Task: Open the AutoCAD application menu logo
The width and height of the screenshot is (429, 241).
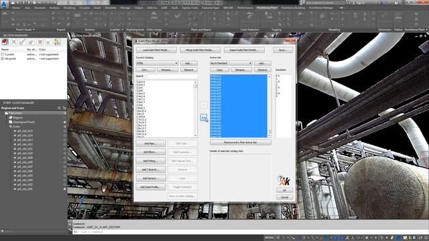Action: click(x=4, y=5)
